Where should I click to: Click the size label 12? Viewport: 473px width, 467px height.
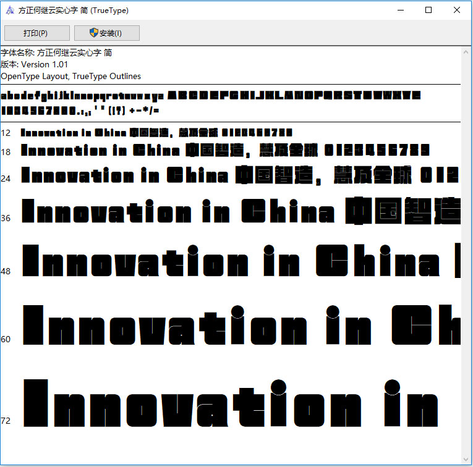tap(6, 133)
